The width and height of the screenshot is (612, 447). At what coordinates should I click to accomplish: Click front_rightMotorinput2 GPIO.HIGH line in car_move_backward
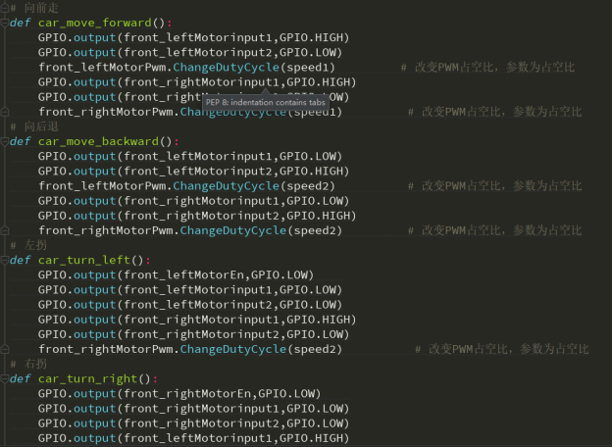coord(197,216)
